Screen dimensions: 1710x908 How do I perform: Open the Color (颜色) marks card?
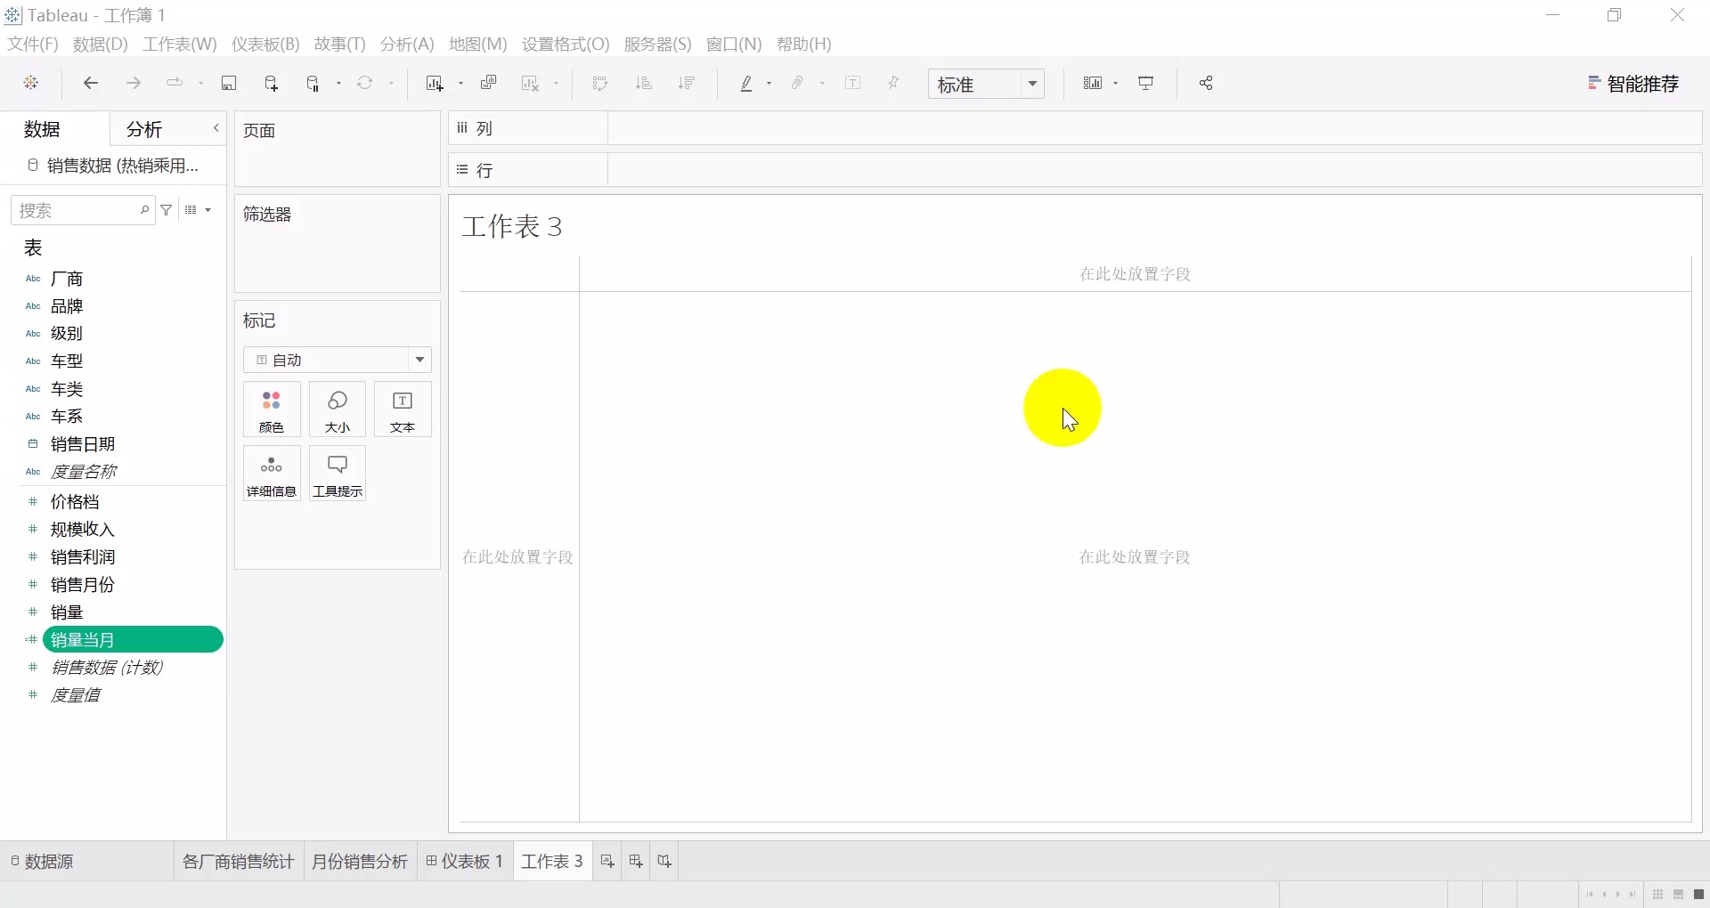point(272,409)
